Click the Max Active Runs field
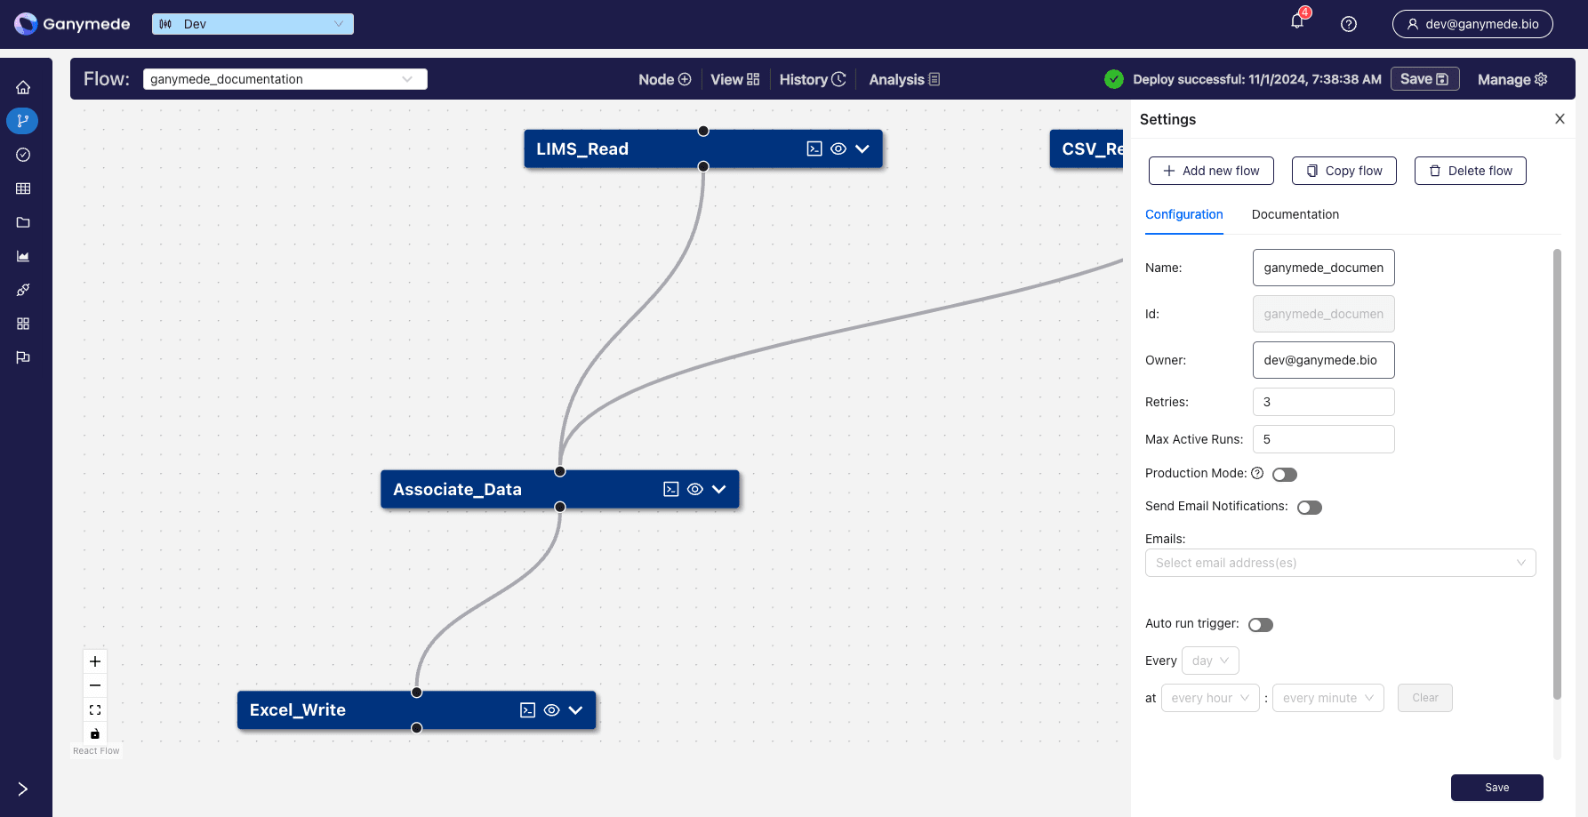Viewport: 1588px width, 817px height. 1324,439
